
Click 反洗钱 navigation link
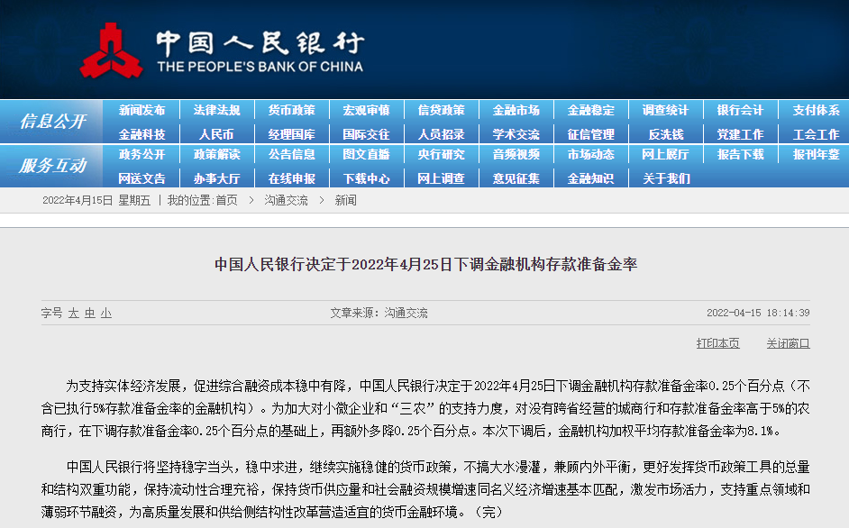[665, 134]
